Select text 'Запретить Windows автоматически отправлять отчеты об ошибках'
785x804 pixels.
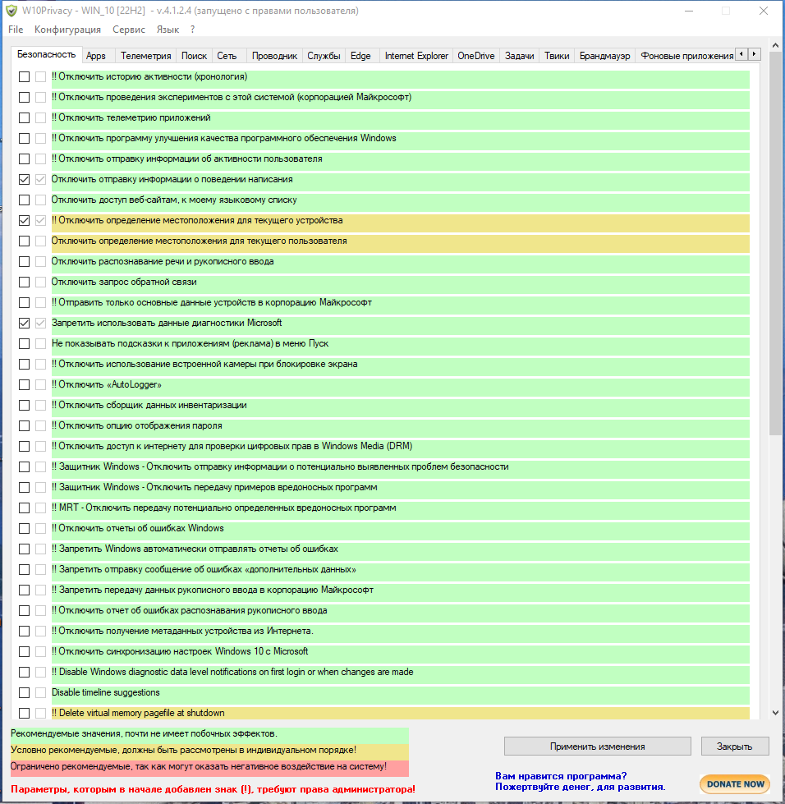click(199, 548)
